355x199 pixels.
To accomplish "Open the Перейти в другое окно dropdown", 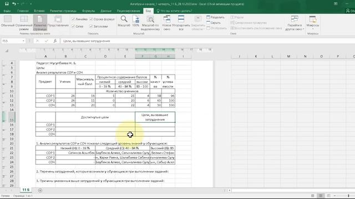I will click(x=295, y=23).
